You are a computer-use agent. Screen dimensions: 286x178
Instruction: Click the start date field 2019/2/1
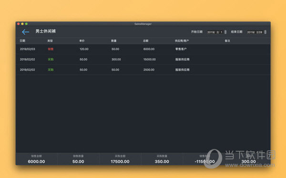coord(214,32)
